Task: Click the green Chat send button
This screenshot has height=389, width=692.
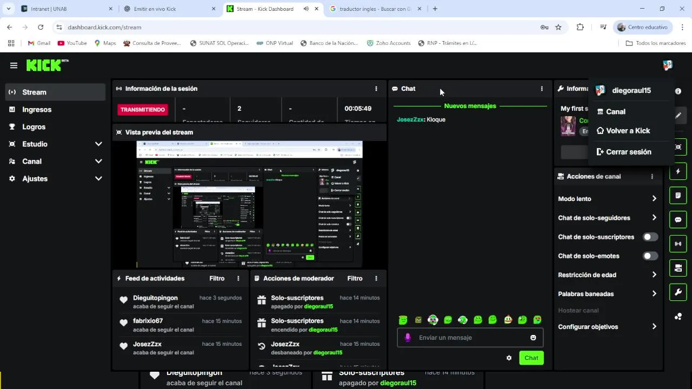Action: (x=531, y=358)
